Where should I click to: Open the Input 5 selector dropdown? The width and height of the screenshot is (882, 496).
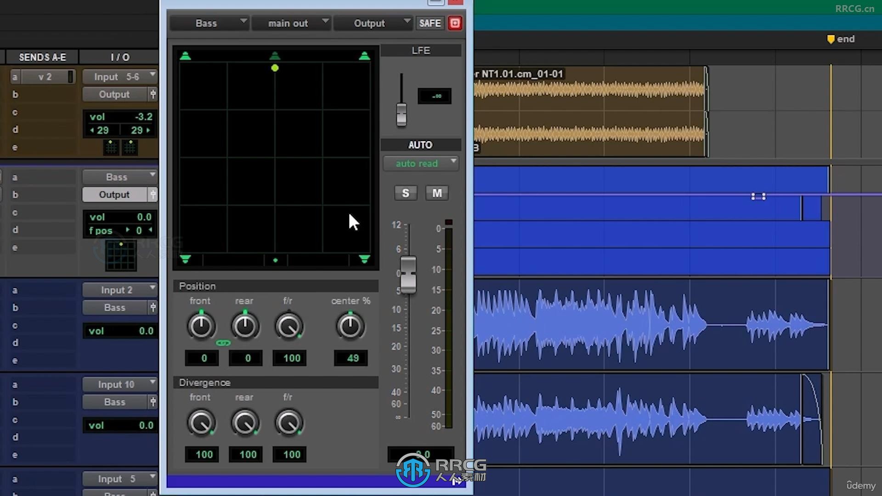pos(120,479)
